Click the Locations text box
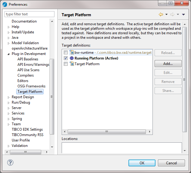Image resolution: width=191 pixels, height=173 pixels. point(122,148)
